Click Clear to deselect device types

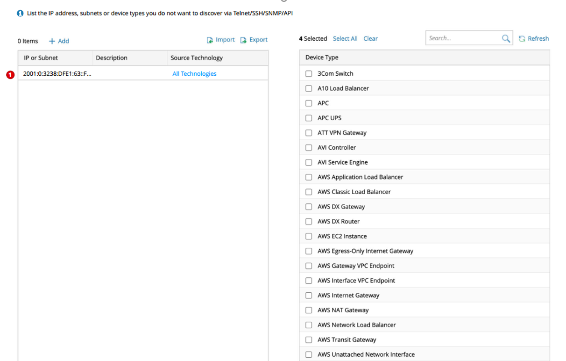pos(370,39)
